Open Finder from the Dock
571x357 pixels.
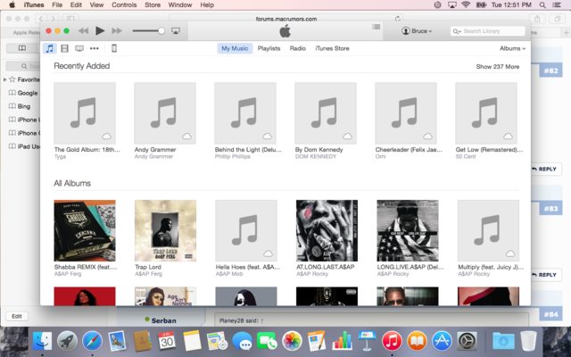click(42, 341)
